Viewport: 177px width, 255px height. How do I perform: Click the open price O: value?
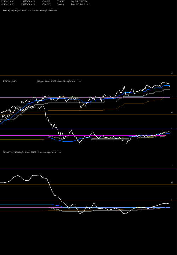coord(46,1)
